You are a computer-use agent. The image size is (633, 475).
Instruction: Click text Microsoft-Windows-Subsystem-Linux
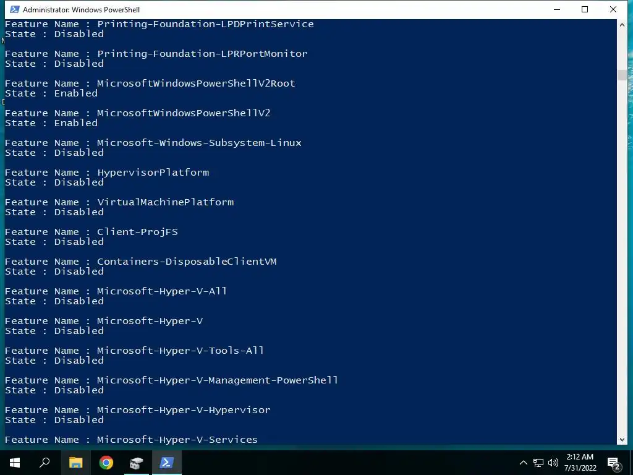tap(200, 143)
